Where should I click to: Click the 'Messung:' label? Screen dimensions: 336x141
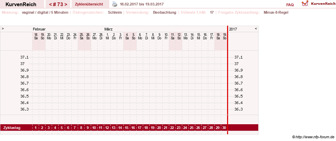[10, 12]
